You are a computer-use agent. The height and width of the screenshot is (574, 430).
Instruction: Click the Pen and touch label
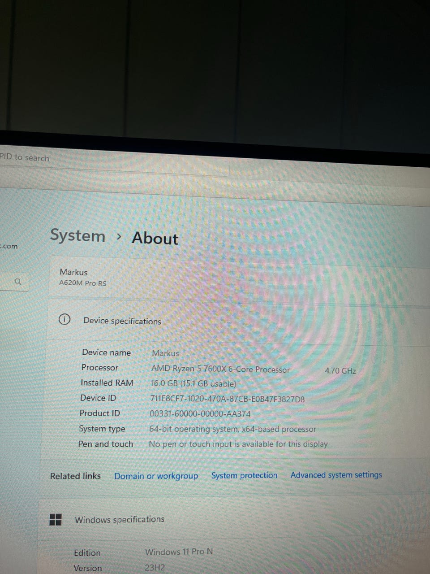(106, 444)
